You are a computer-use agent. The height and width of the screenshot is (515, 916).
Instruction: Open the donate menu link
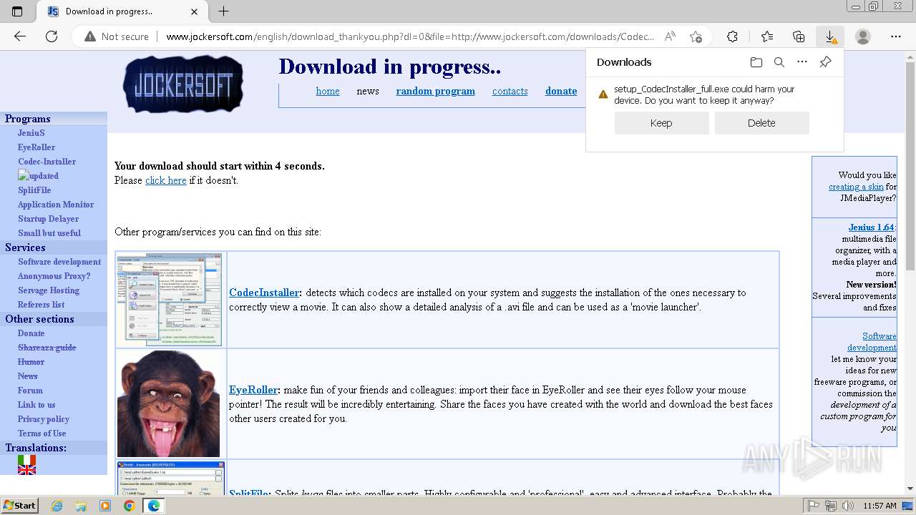[561, 91]
